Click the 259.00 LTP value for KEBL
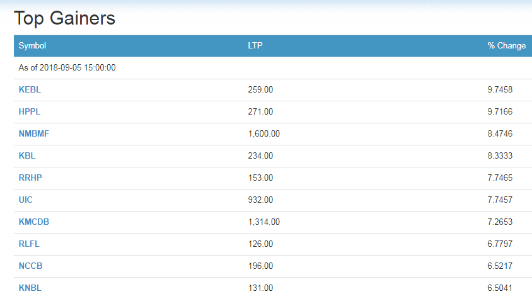This screenshot has height=299, width=532. (260, 90)
